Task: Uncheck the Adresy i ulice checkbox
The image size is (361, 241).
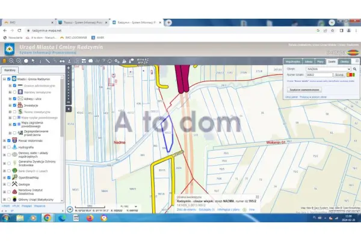Action: 14,99
